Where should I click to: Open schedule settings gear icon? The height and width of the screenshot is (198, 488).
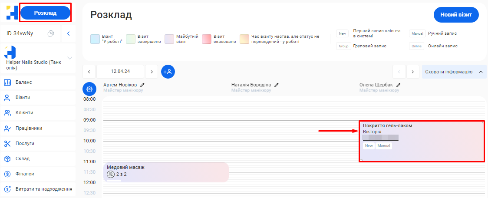coord(89,89)
